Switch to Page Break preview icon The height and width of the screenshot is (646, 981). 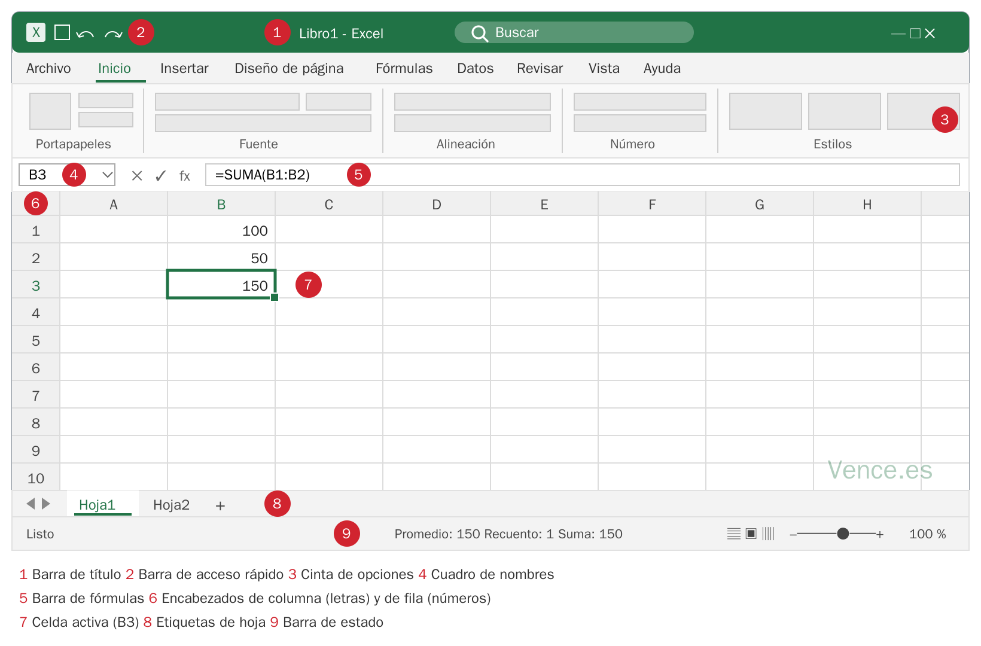pyautogui.click(x=768, y=534)
